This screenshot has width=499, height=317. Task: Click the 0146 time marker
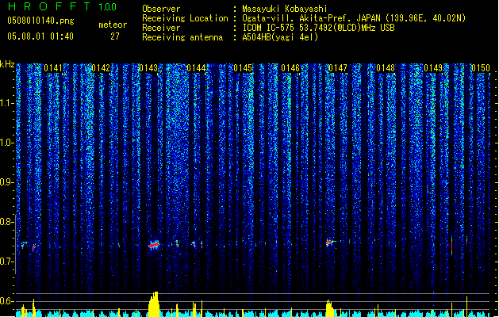pos(290,68)
